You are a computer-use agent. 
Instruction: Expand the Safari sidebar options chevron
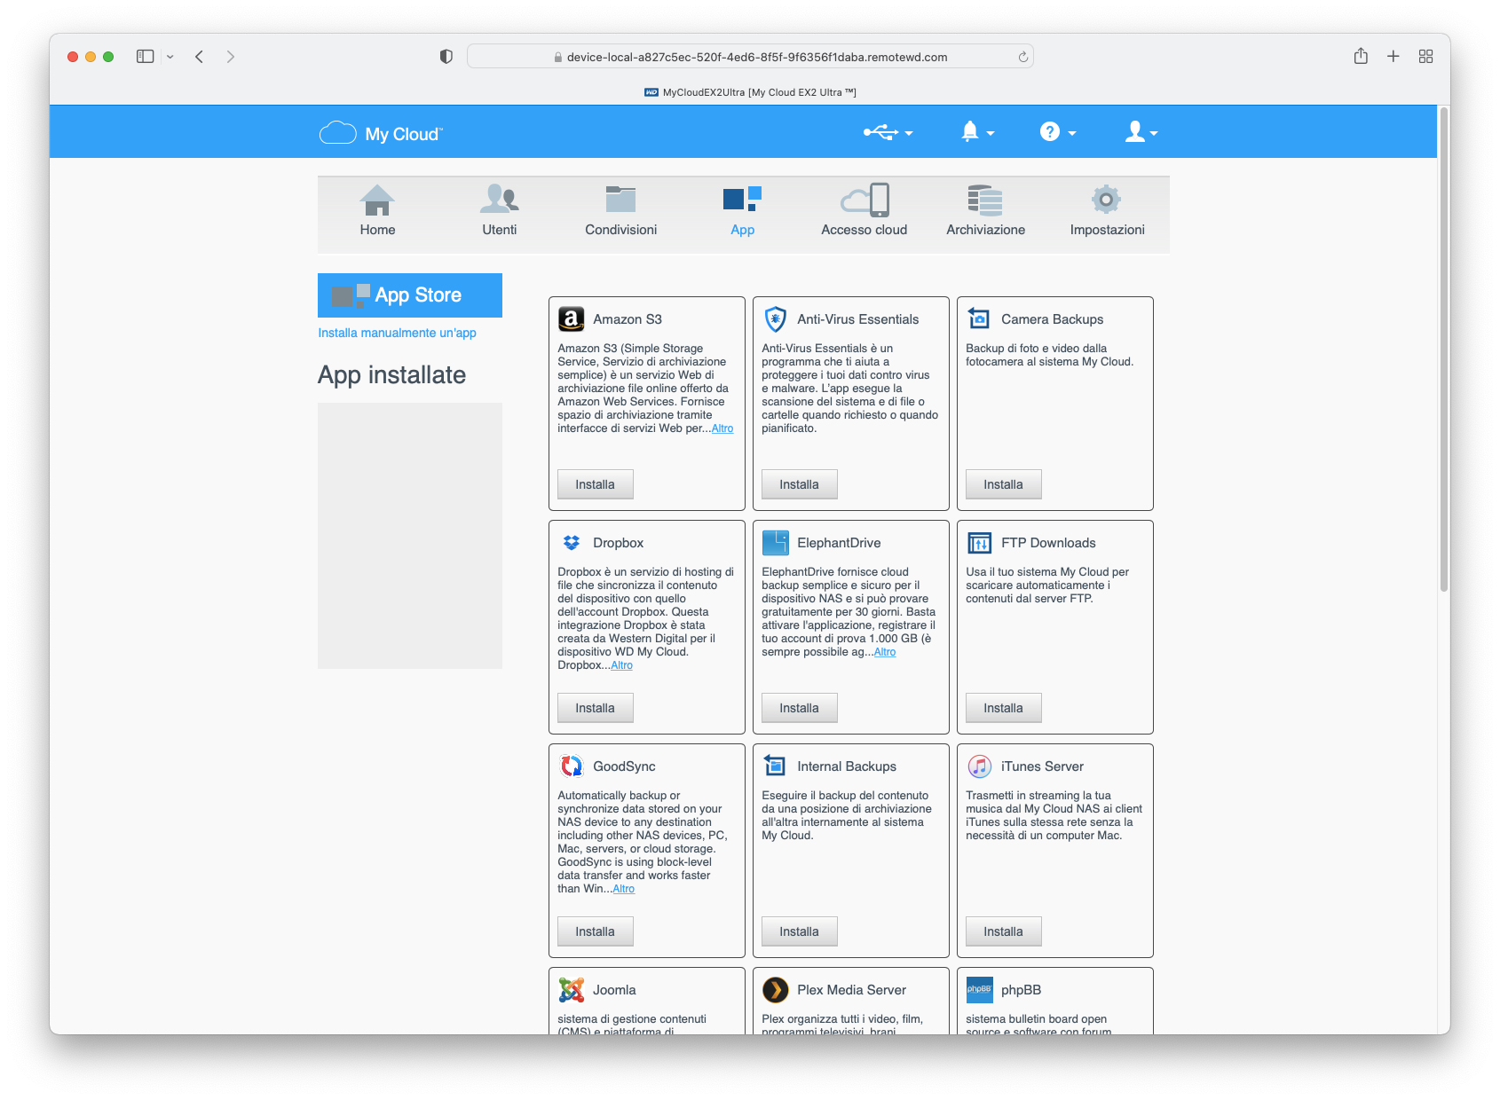170,57
